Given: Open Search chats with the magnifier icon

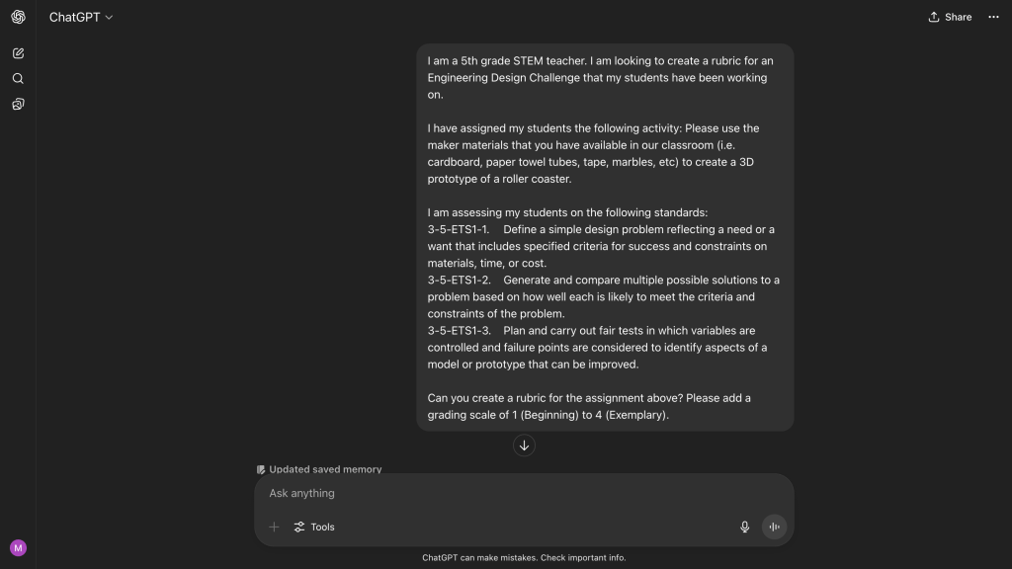Looking at the screenshot, I should 18,79.
